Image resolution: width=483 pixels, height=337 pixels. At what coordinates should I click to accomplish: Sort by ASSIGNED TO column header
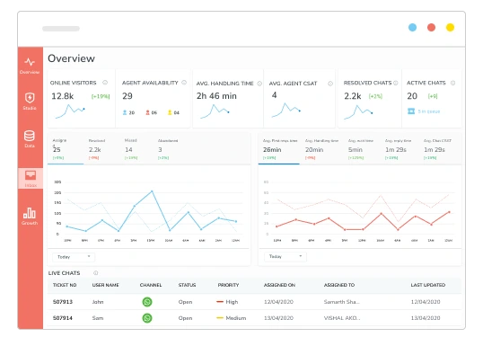[339, 285]
